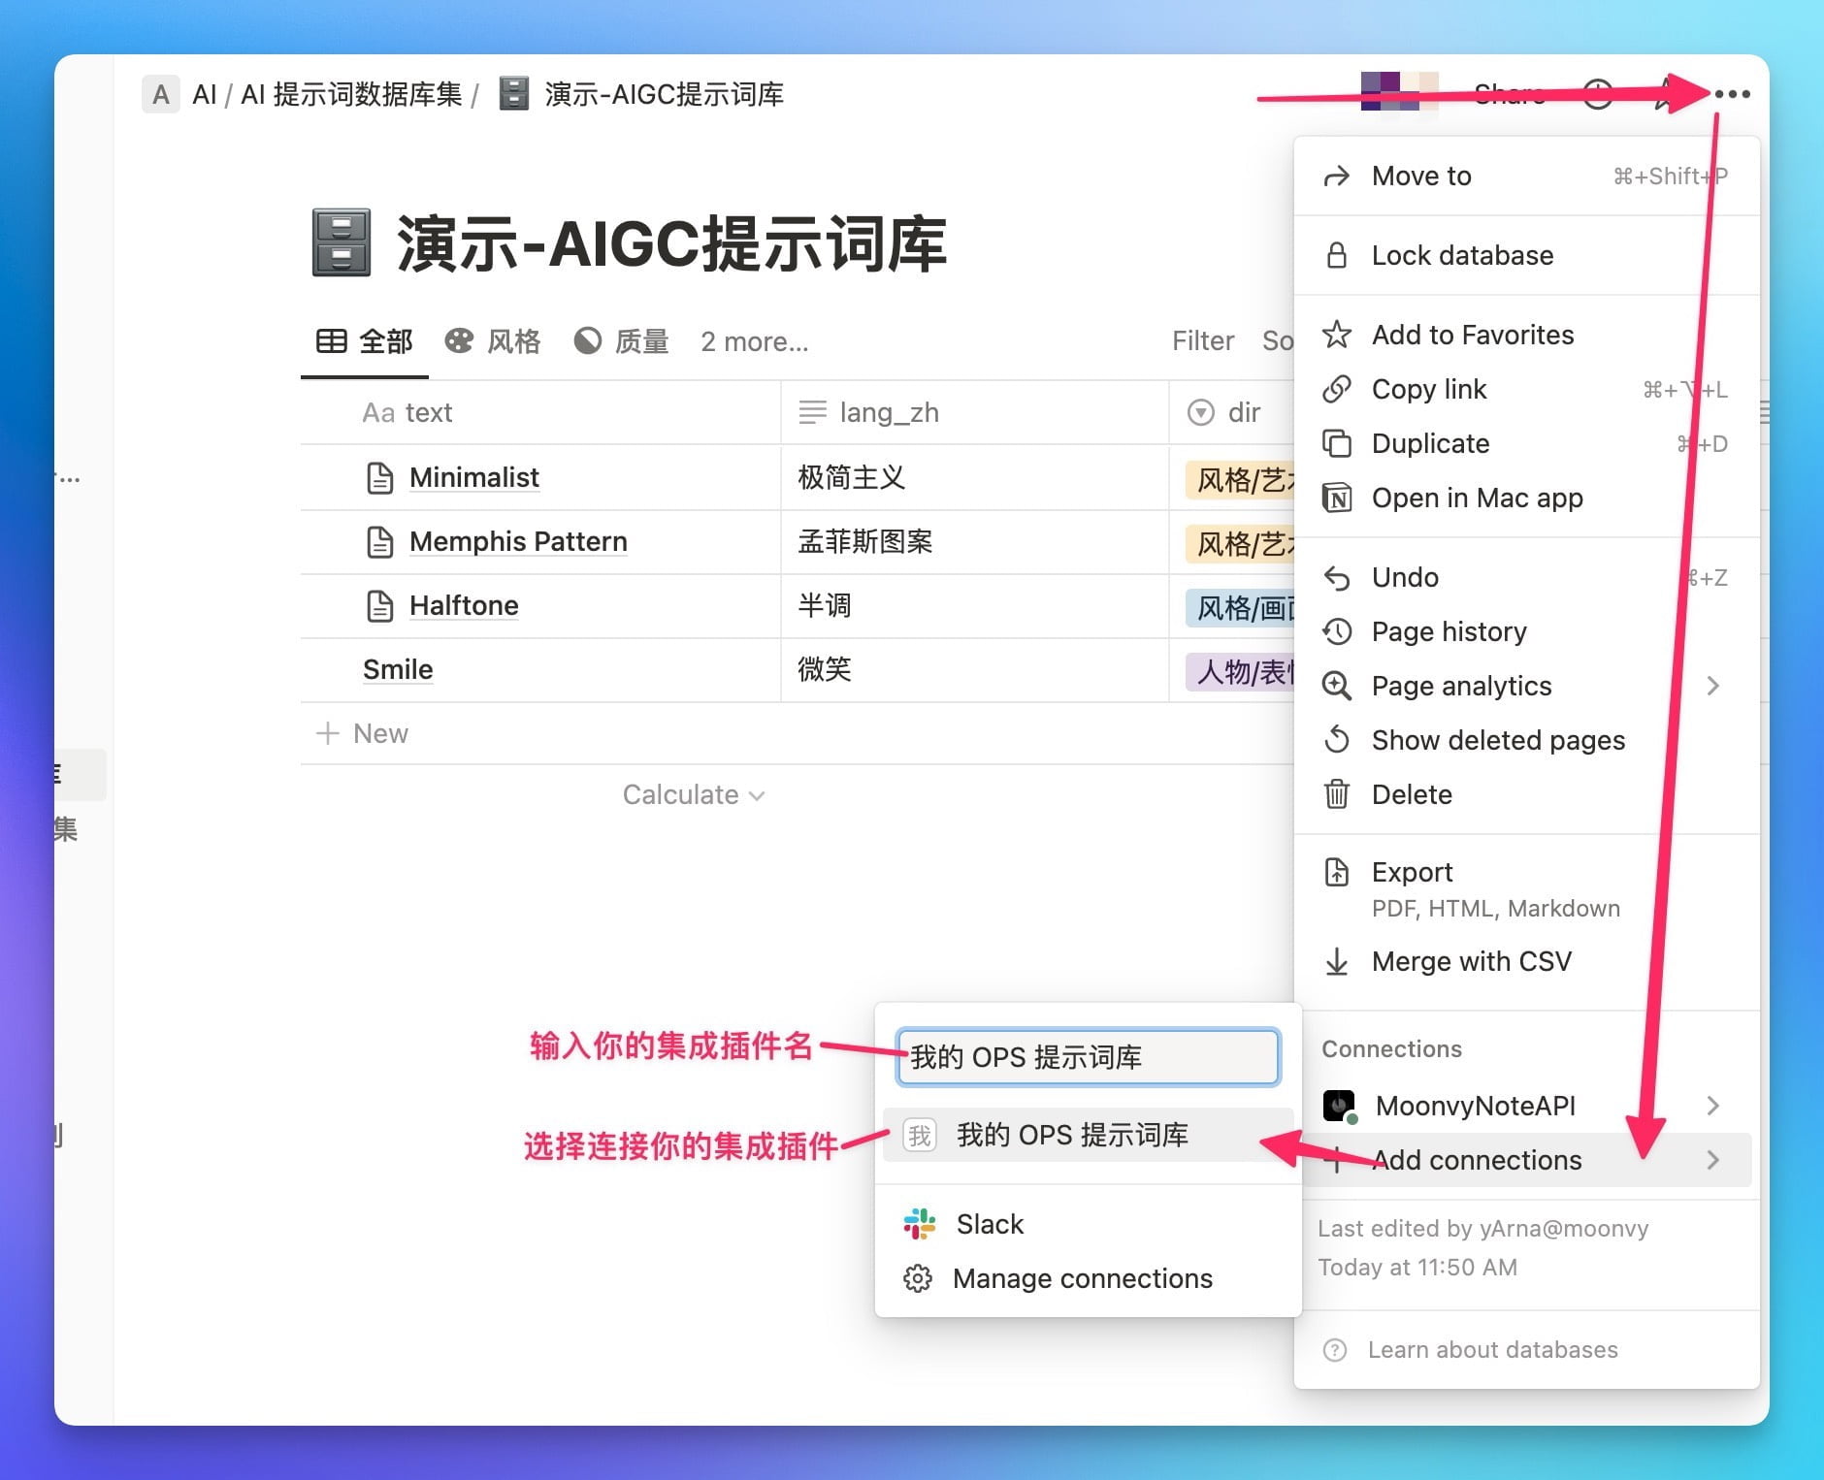Viewport: 1824px width, 1480px height.
Task: Click the Add to Favorites star icon
Action: click(x=1337, y=335)
